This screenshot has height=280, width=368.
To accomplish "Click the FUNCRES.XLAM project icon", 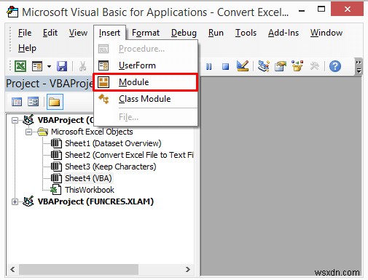I will click(28, 201).
